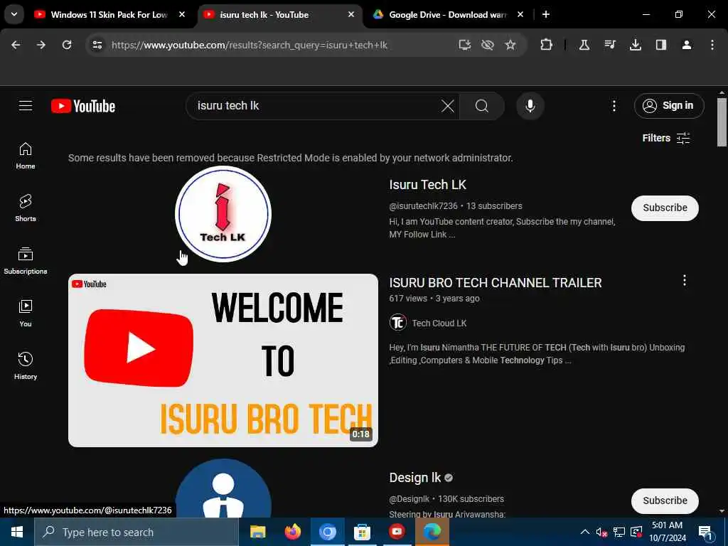
Task: Open Subscriptions in the sidebar
Action: tap(26, 261)
